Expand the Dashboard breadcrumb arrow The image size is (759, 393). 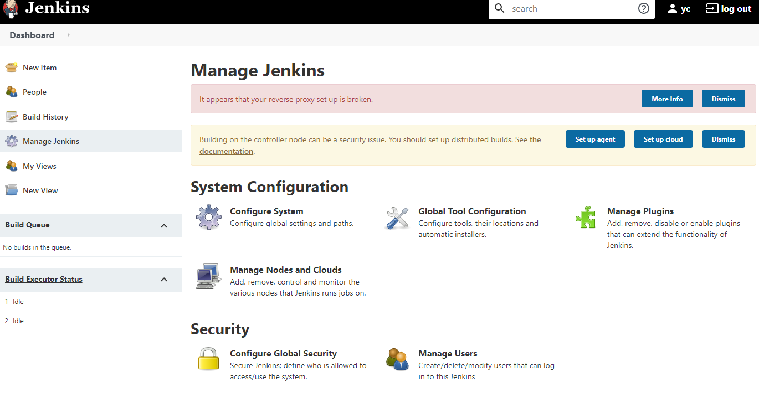[x=68, y=35]
